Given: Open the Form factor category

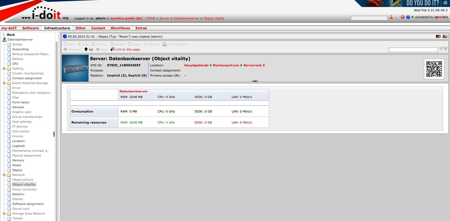Looking at the screenshot, I should point(21,102).
